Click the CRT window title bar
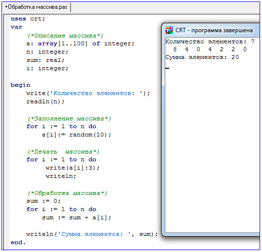Image resolution: width=262 pixels, height=252 pixels. [x=211, y=30]
